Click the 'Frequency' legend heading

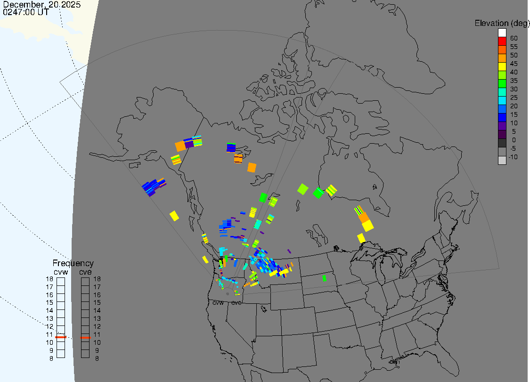click(73, 263)
